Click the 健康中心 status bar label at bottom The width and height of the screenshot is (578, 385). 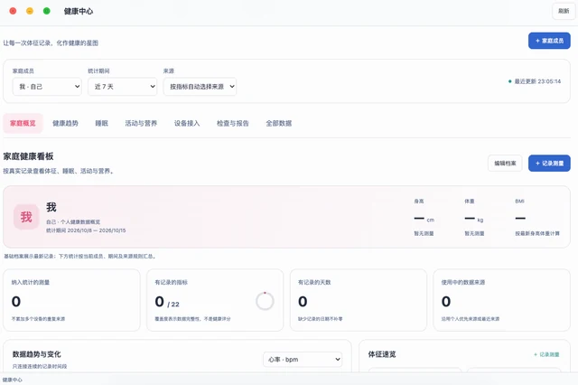tap(13, 380)
